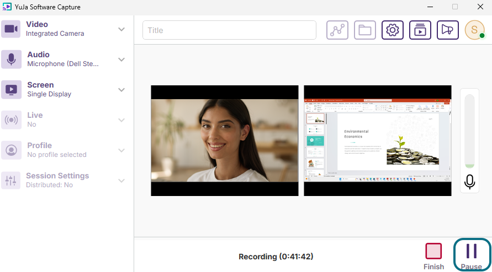Click the microphone icon under level meter
The width and height of the screenshot is (492, 272).
pos(469,182)
